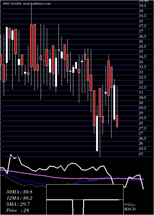This screenshot has height=215, width=154.
Task: Click the MACD histogram box
Action: (85, 200)
